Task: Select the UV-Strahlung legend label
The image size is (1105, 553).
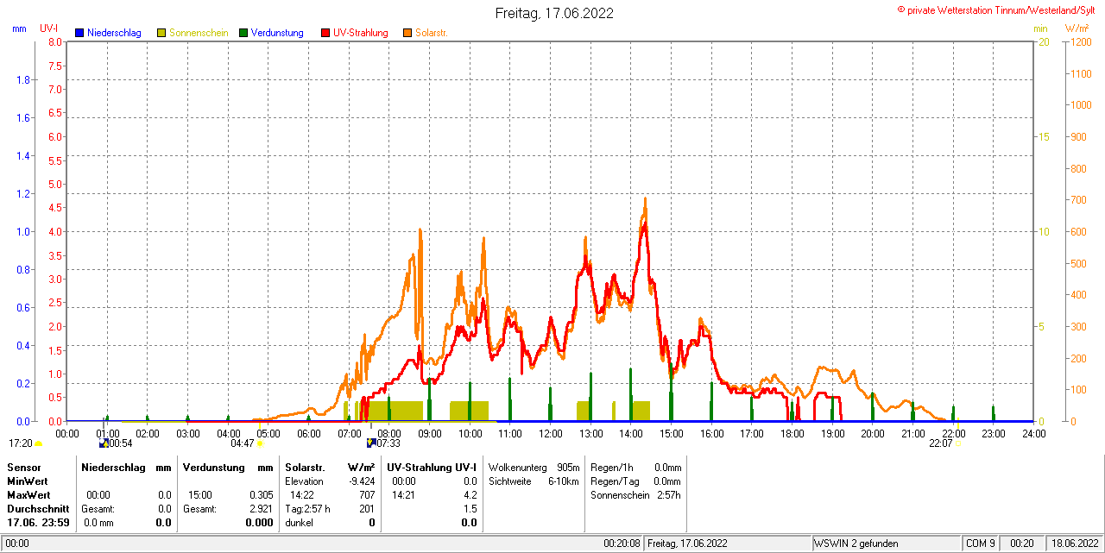Action: 361,33
